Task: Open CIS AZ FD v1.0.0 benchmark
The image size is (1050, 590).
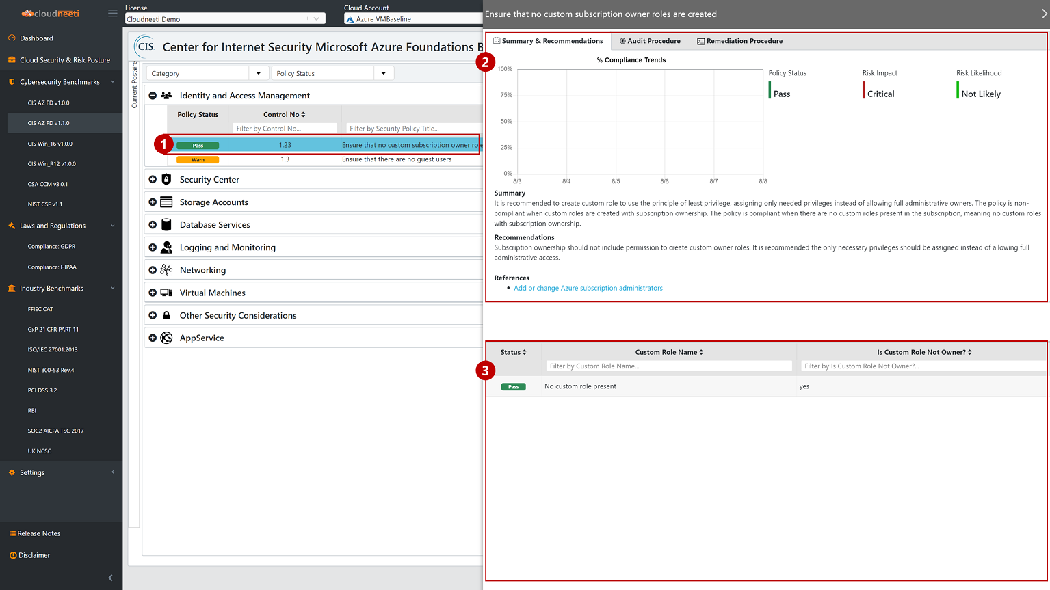Action: click(49, 103)
